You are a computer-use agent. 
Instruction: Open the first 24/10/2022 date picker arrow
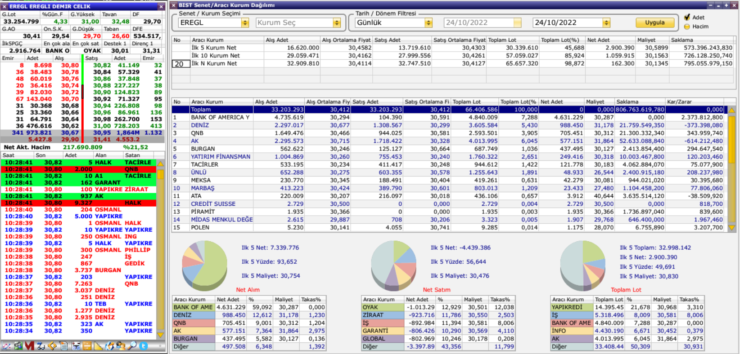coord(517,23)
